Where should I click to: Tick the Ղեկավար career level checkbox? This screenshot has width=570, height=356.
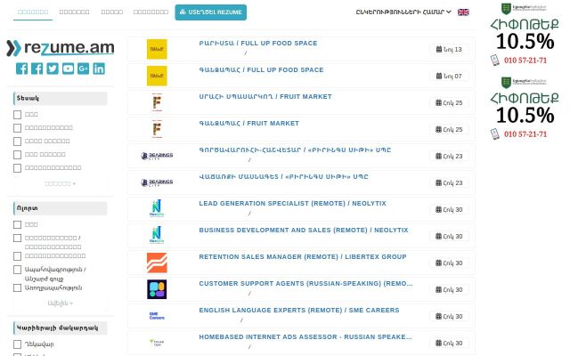click(x=17, y=344)
